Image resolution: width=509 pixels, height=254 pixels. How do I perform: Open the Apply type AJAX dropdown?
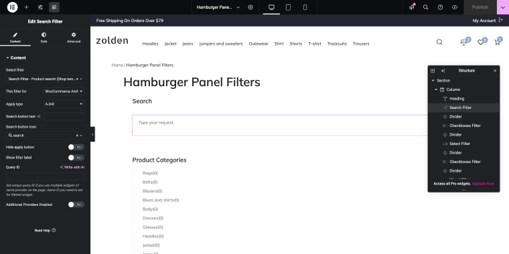pos(64,104)
